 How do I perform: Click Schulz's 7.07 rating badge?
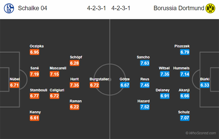185,118
